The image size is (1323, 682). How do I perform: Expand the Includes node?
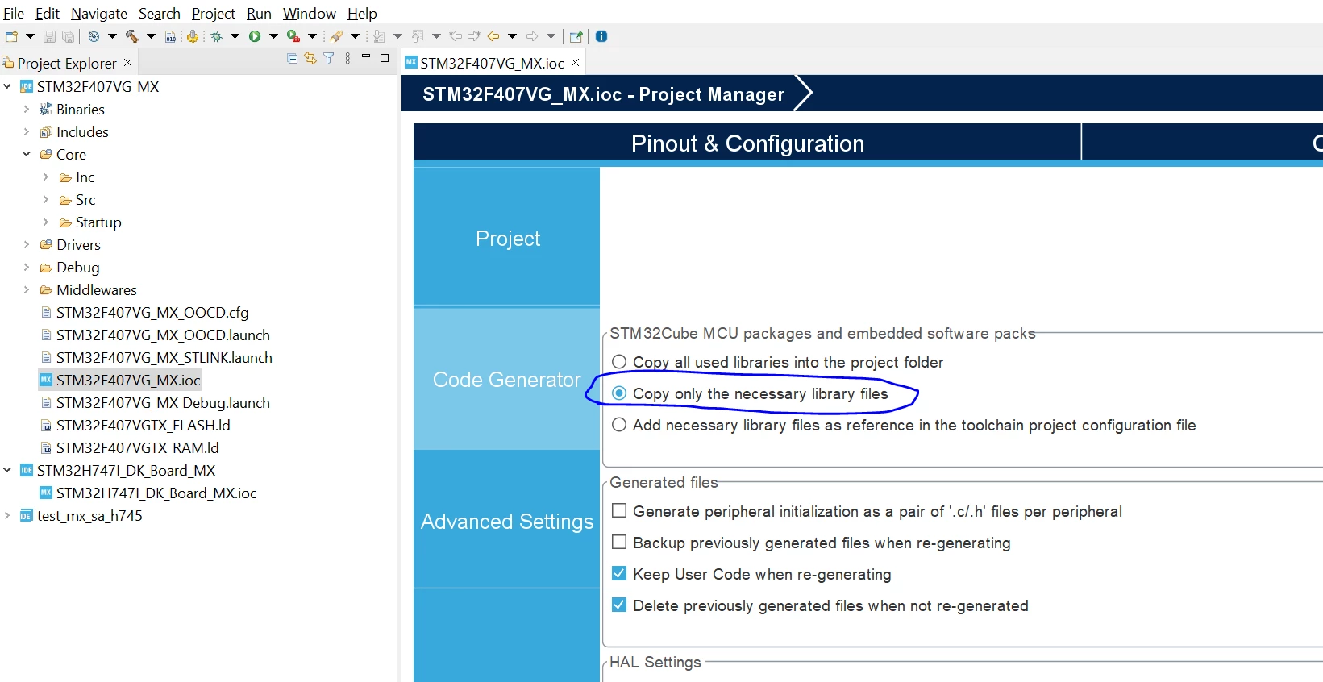pyautogui.click(x=27, y=131)
